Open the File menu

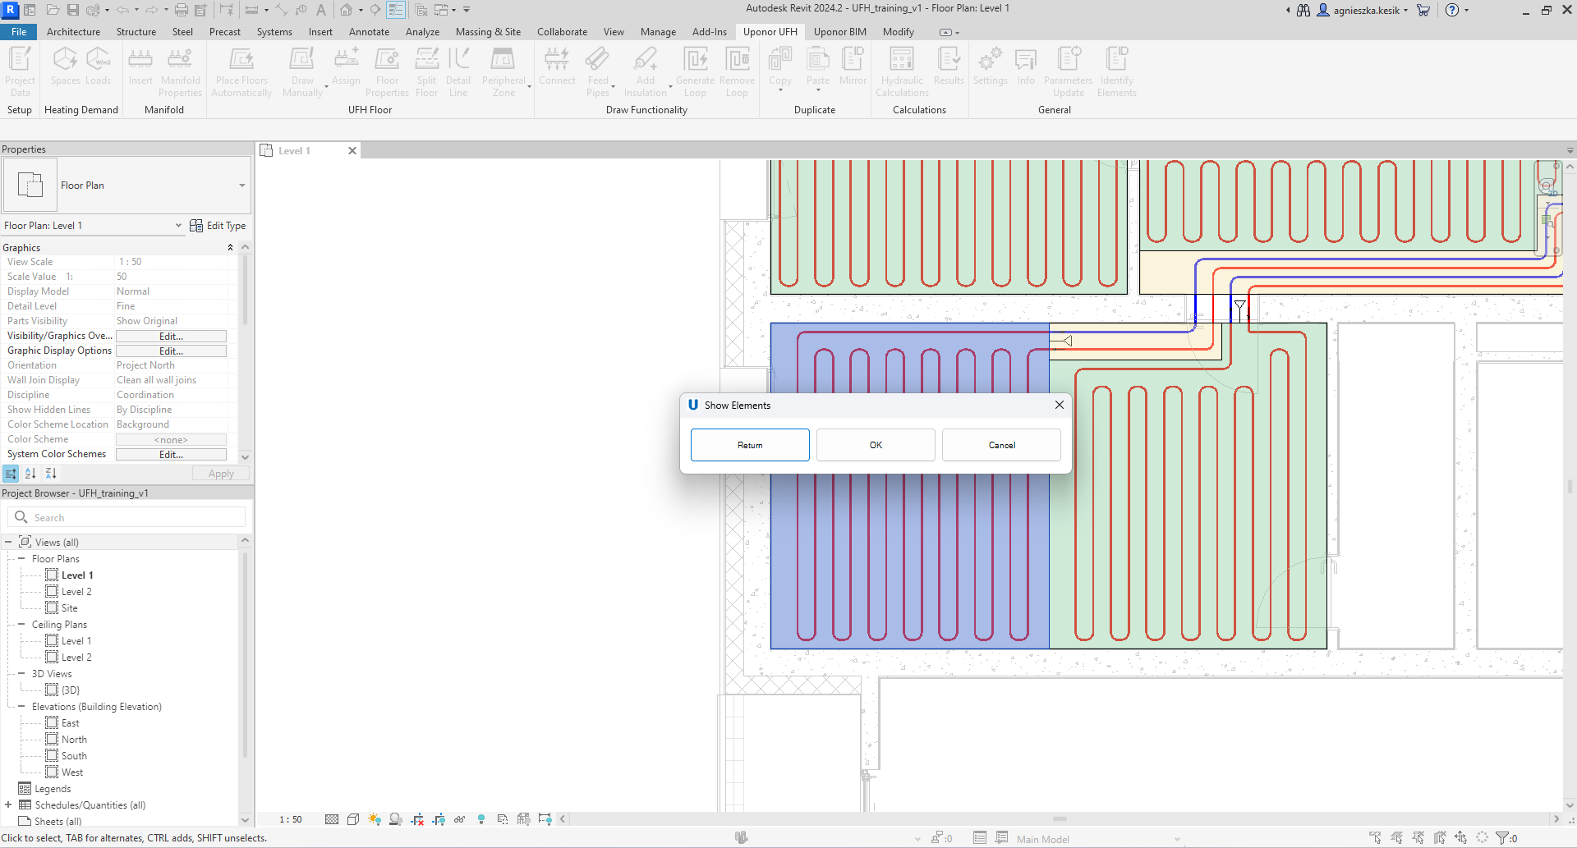[18, 32]
